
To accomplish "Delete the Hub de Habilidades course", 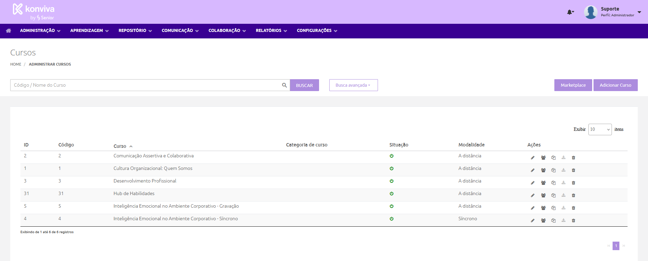I will click(x=573, y=195).
